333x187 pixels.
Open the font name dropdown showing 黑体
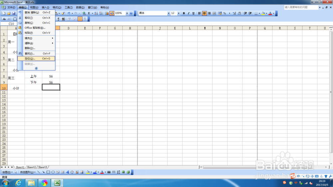168,13
